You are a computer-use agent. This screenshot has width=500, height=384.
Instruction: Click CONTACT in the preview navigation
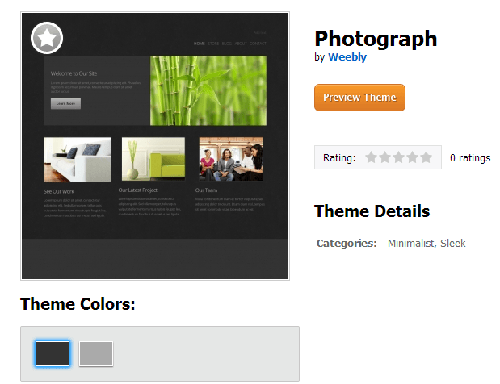pos(258,44)
